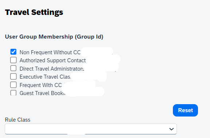Uncheck the Non Frequent Without CC checkbox
This screenshot has height=138, width=210.
click(13, 52)
